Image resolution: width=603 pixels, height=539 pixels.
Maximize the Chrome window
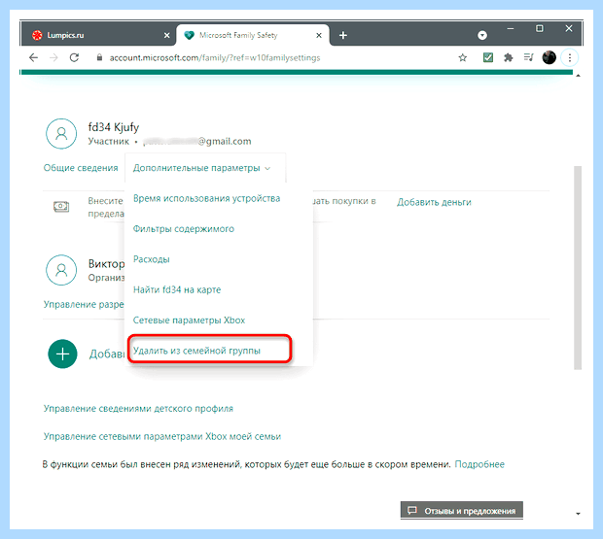(x=540, y=29)
